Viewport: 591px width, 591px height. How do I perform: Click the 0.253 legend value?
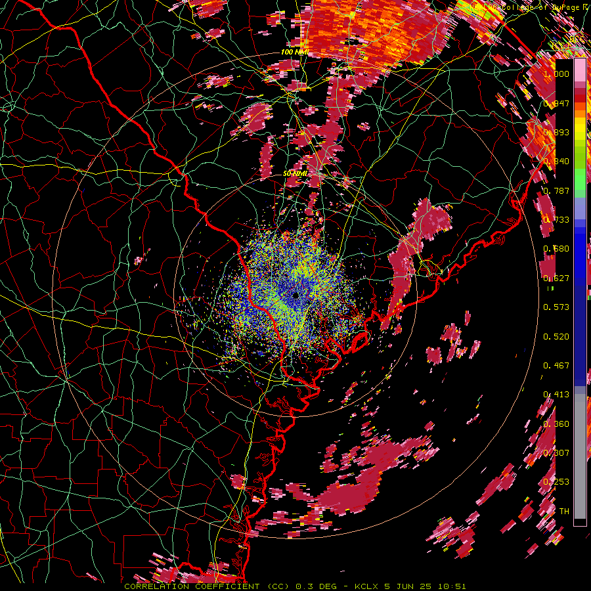click(x=556, y=482)
